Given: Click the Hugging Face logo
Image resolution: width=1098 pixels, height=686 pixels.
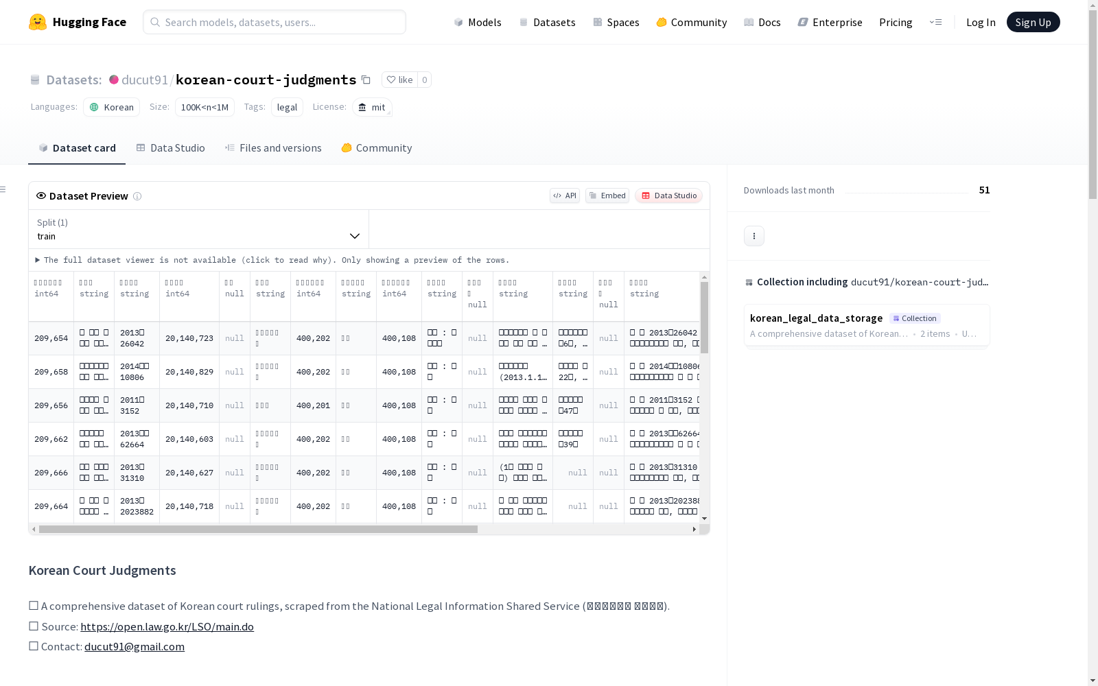Looking at the screenshot, I should (x=78, y=22).
